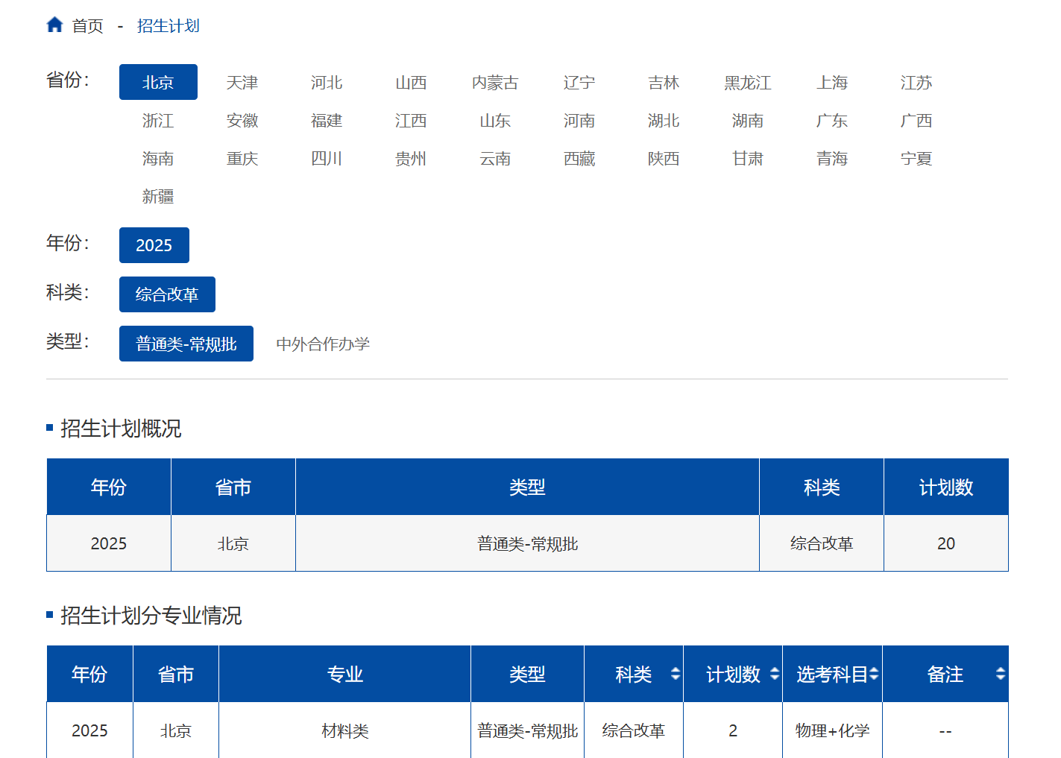1061x758 pixels.
Task: Choose 四川 province filter
Action: (327, 158)
